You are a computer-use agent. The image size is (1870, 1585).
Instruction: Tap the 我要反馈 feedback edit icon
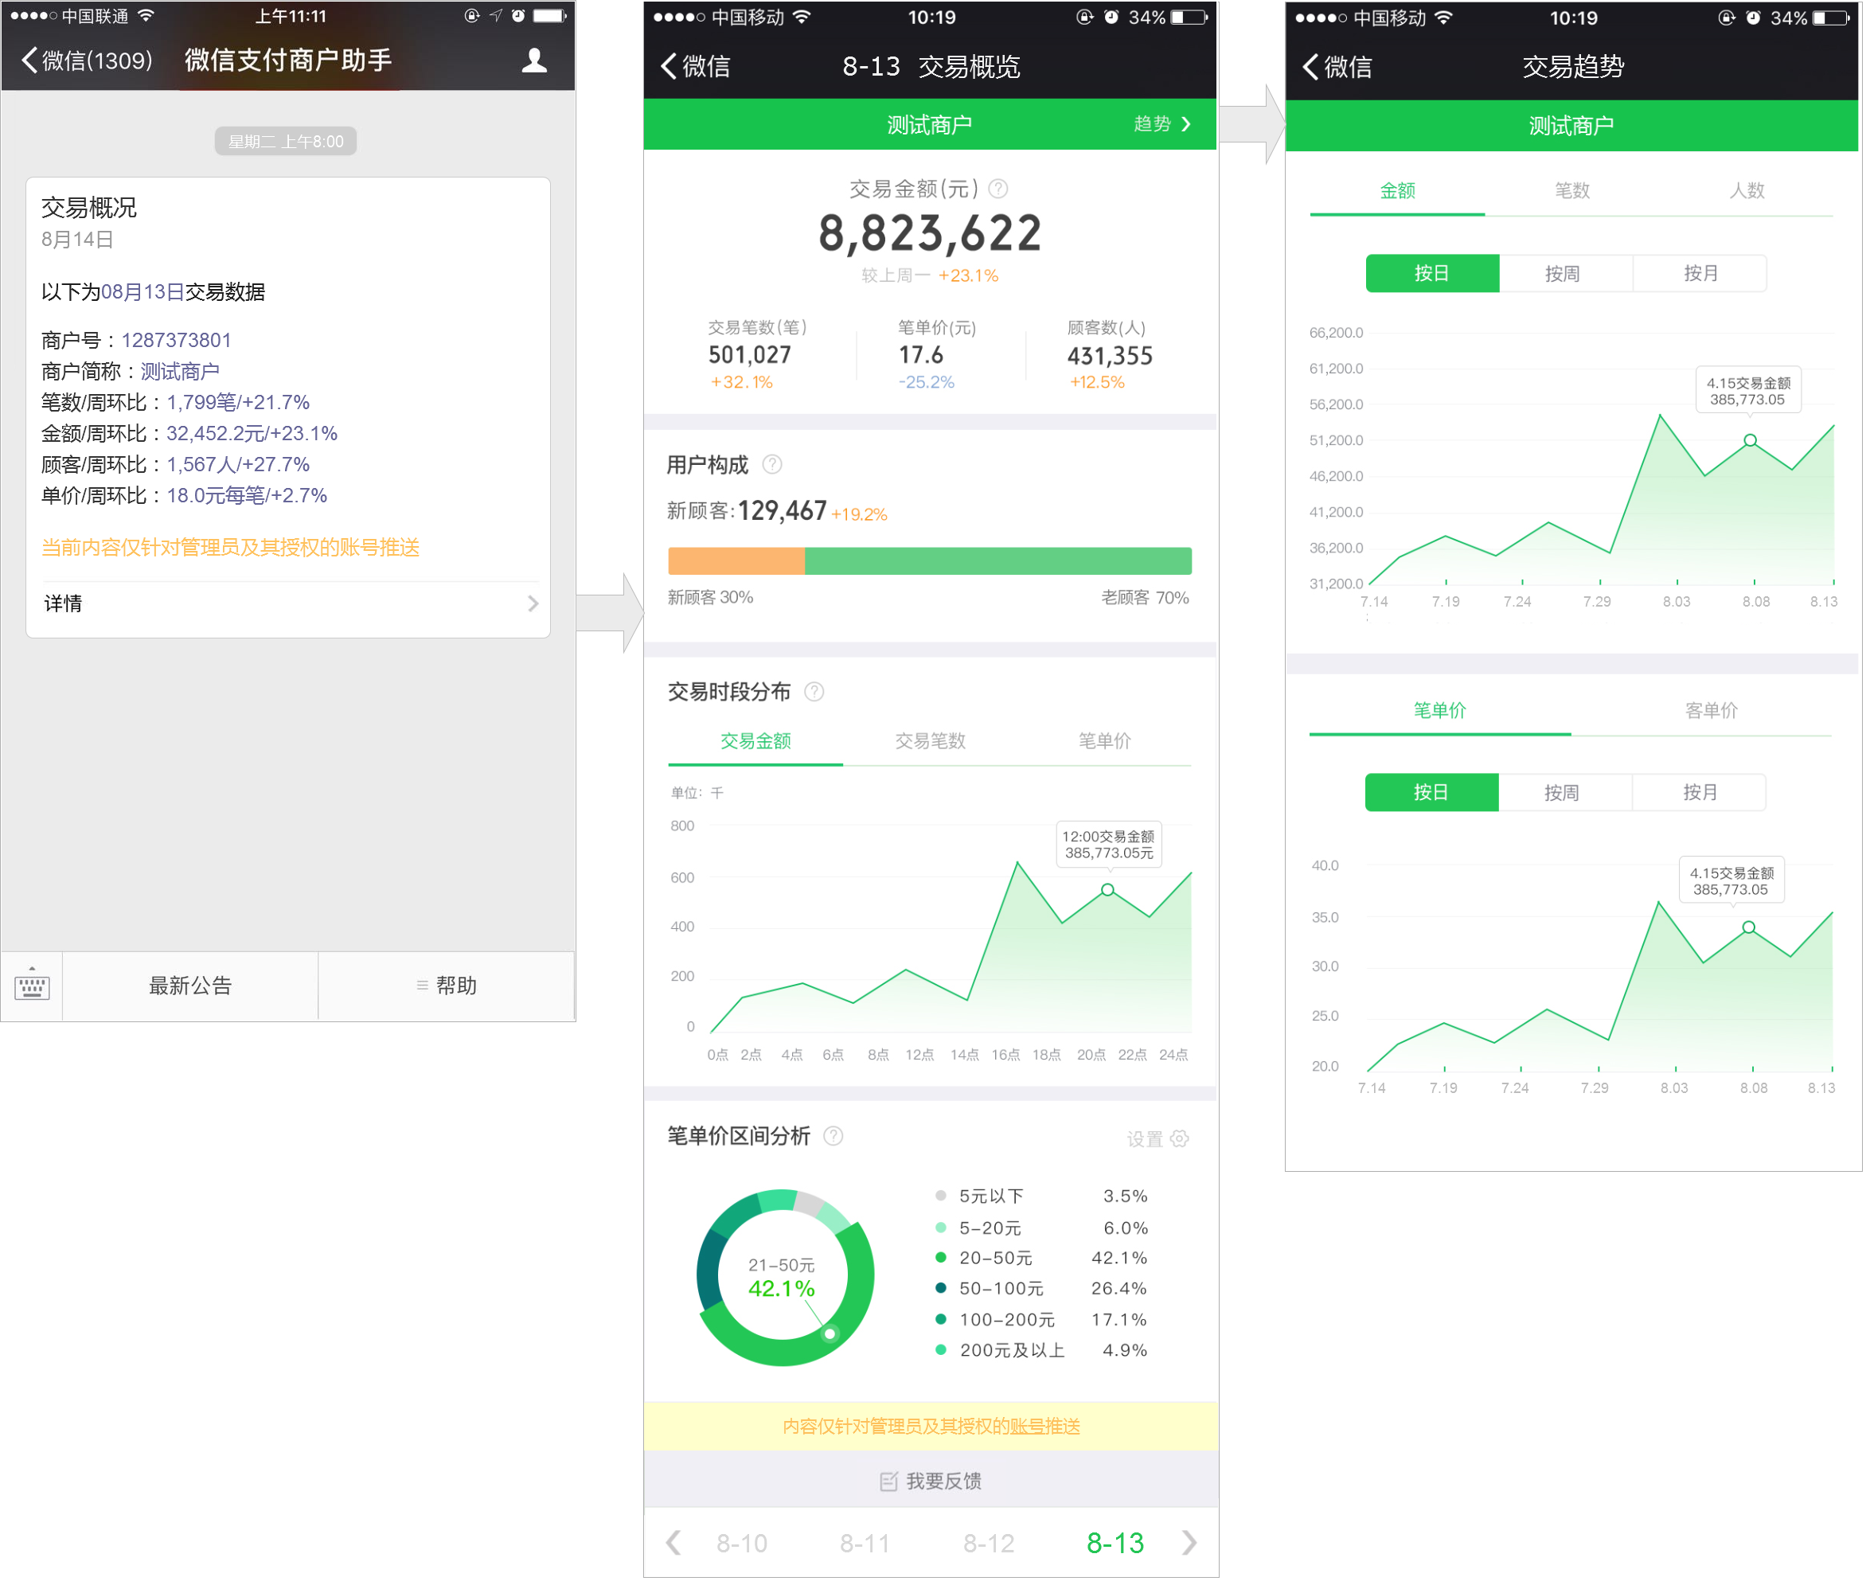tap(889, 1483)
